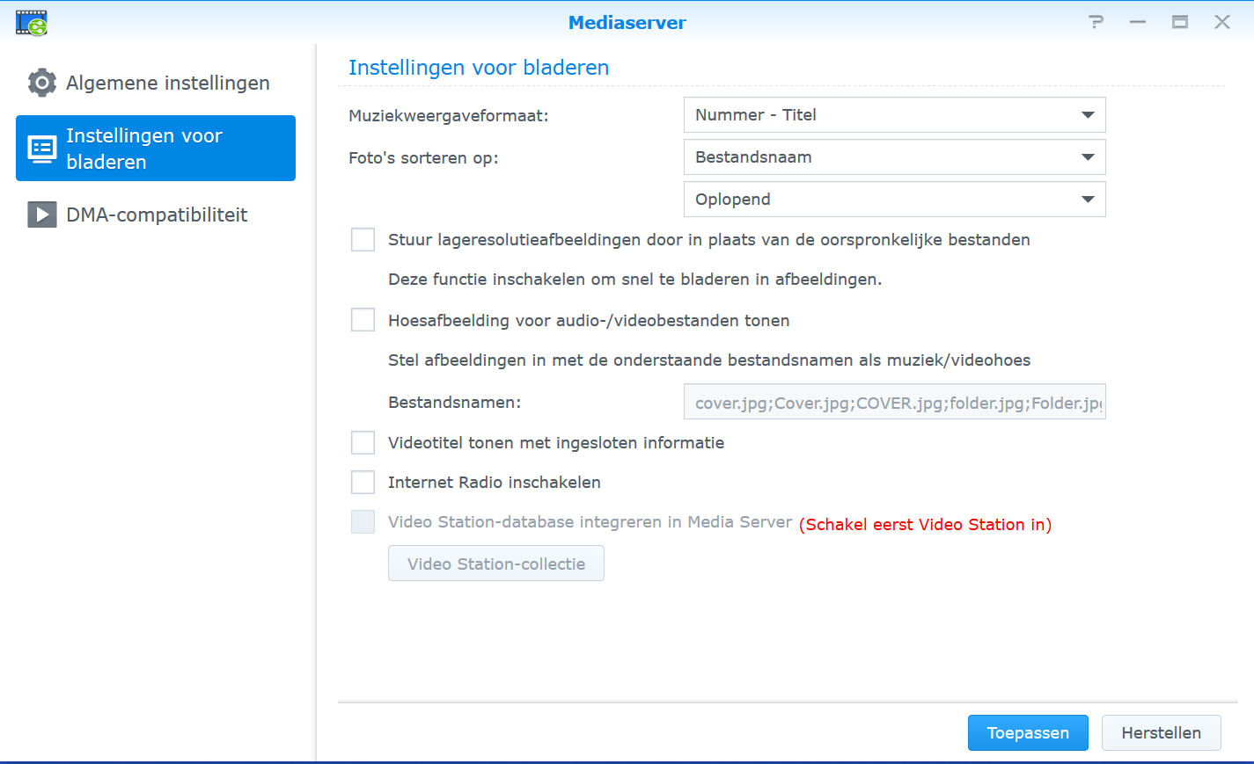Click the Toepassen button
This screenshot has width=1254, height=764.
(1028, 732)
